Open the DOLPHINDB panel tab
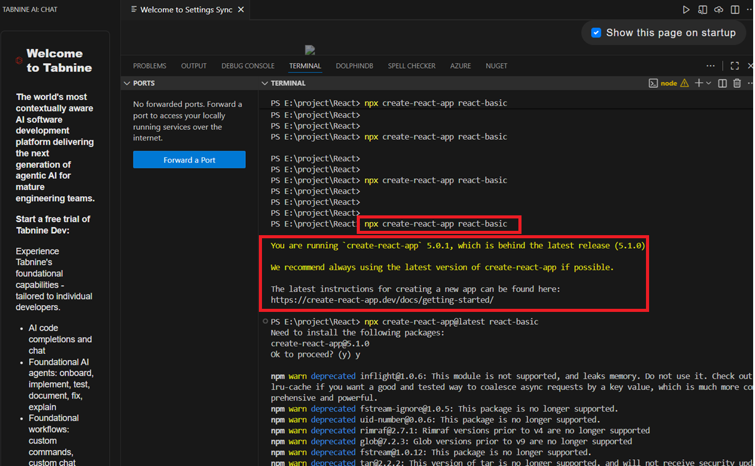 [x=354, y=66]
